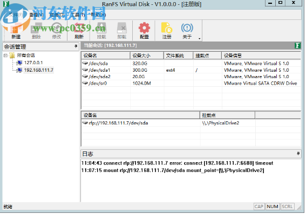Screen dimensions: 306x214
Task: Close the RanFS Virtual Disk window
Action: [x=294, y=3]
